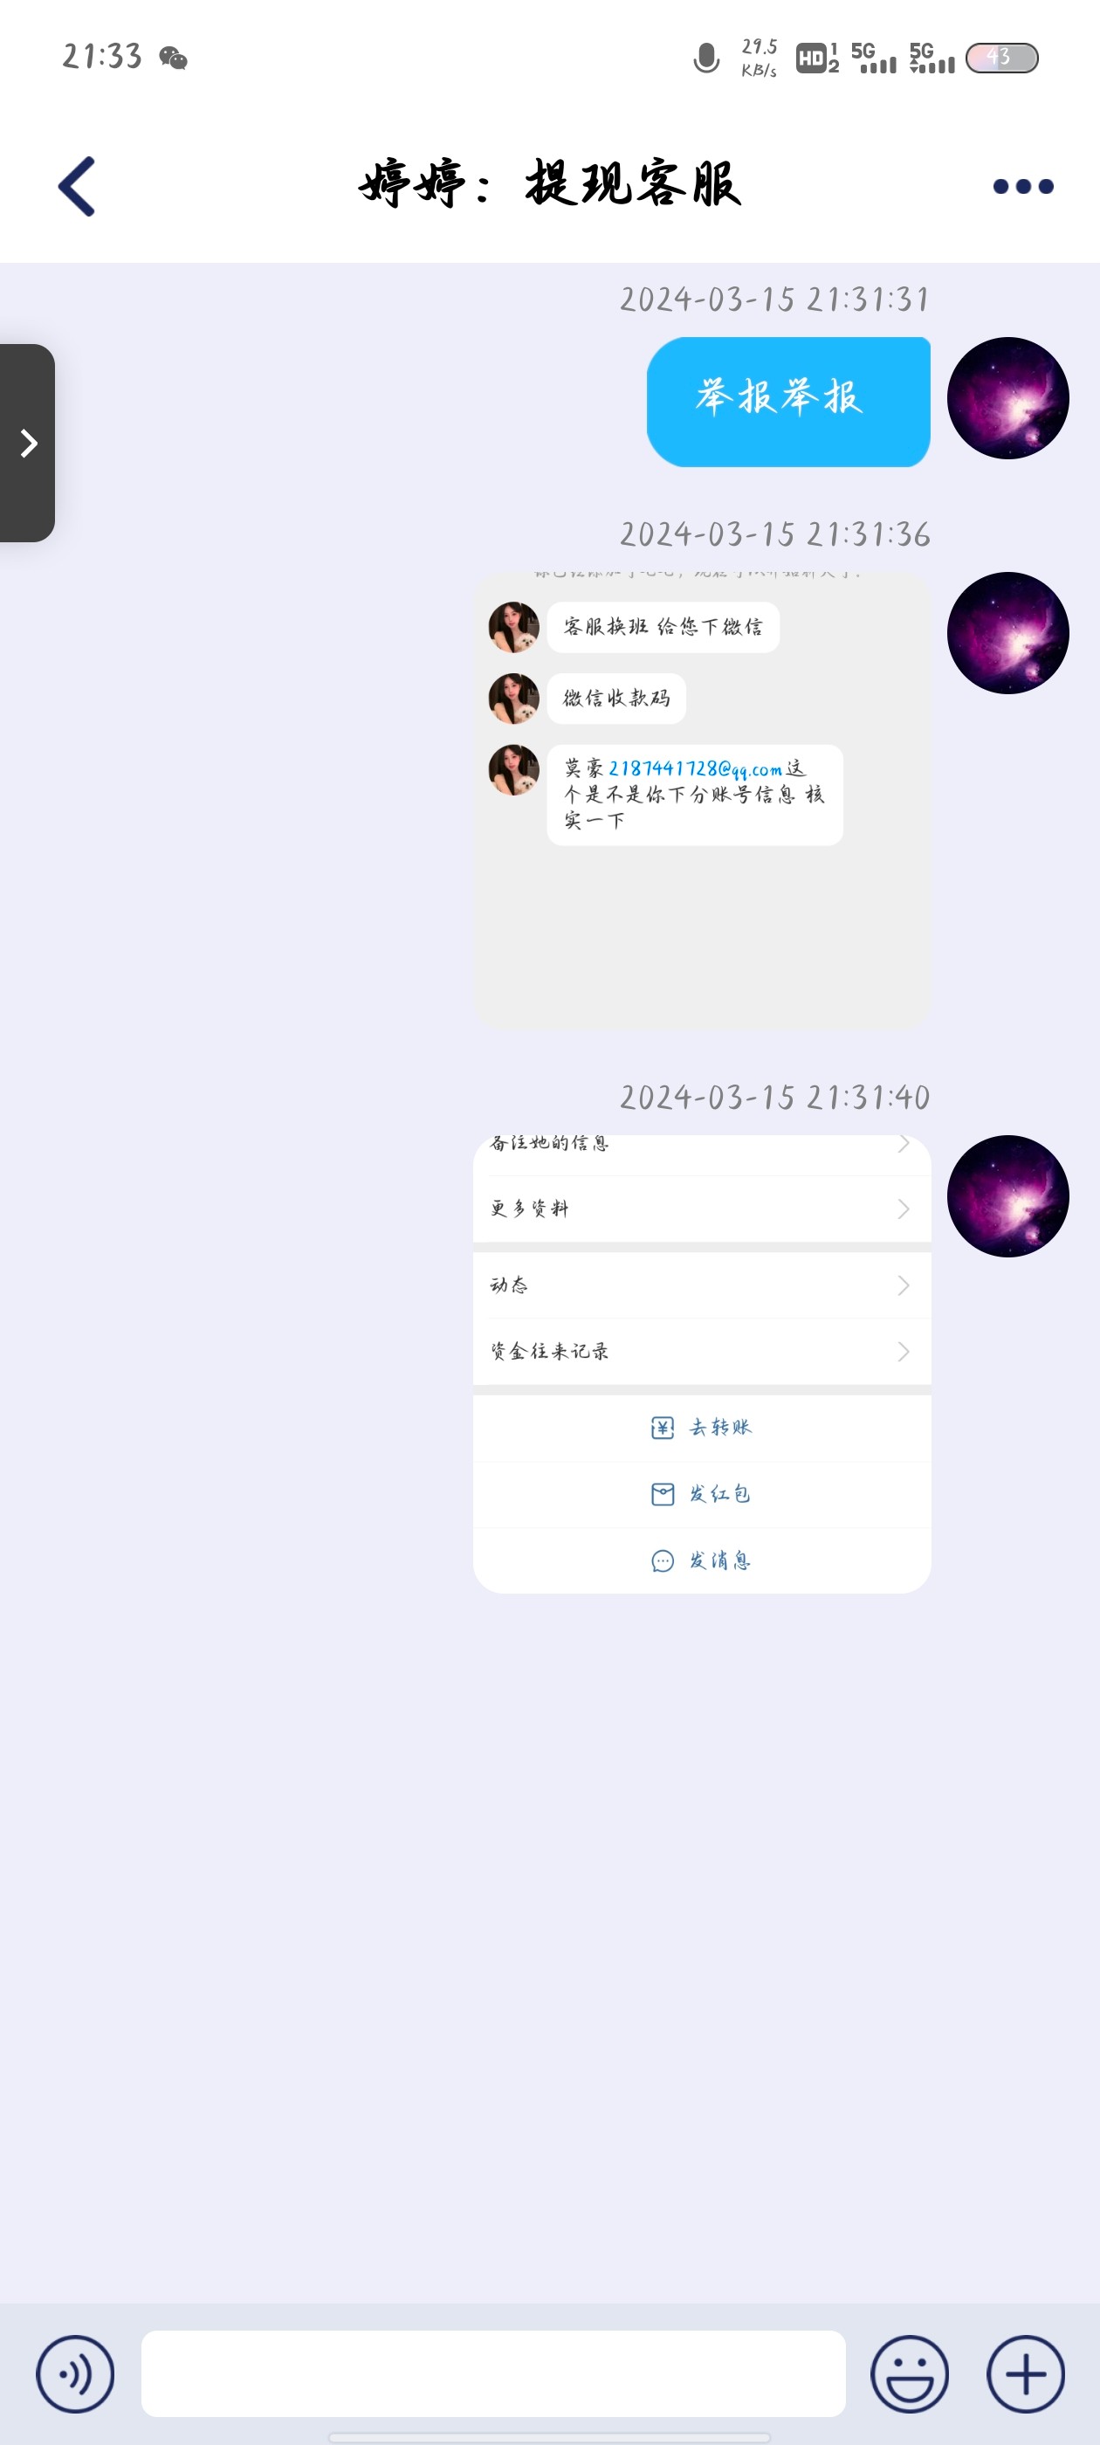Open the profile screenshot image message

pos(701,1364)
